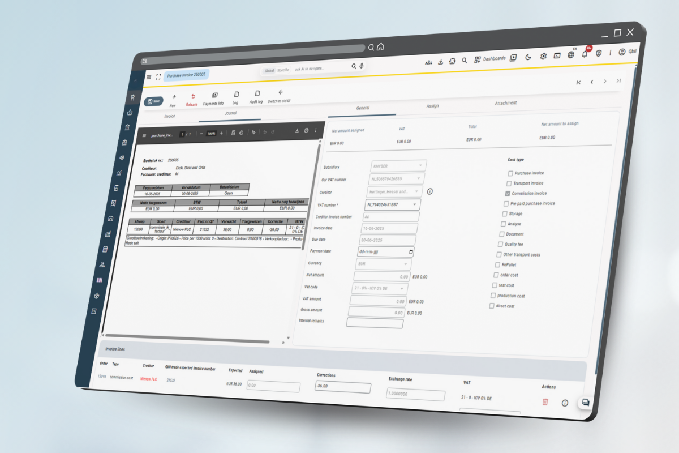Tick the Storage cost type checkbox

coord(504,213)
